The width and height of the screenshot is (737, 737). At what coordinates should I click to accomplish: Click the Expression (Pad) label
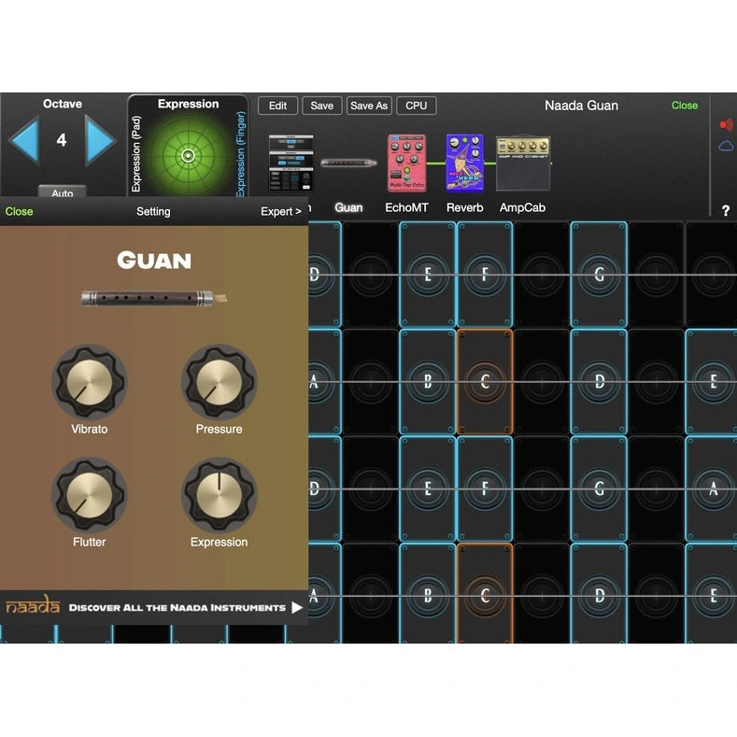tap(135, 154)
